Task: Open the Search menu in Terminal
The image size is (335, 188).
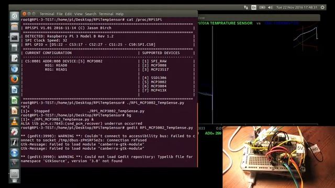Action: 91,14
